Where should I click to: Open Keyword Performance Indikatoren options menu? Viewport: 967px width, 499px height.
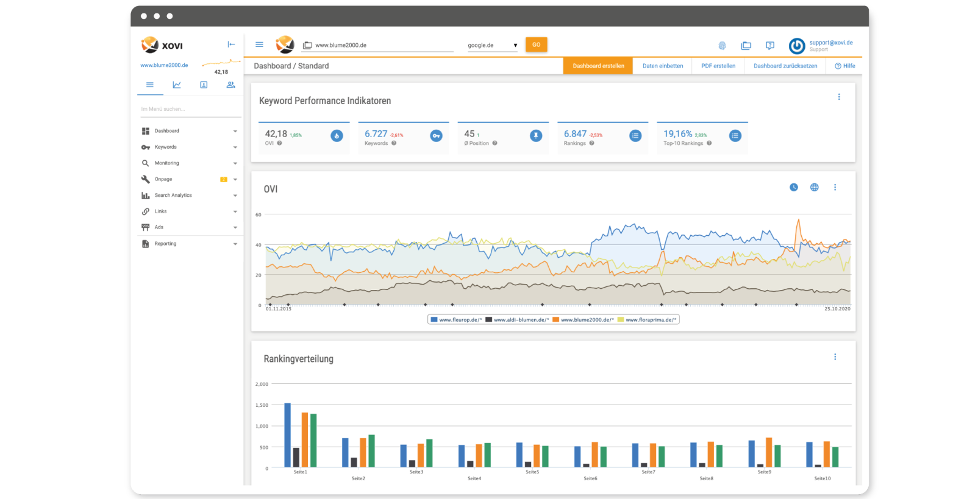click(839, 97)
